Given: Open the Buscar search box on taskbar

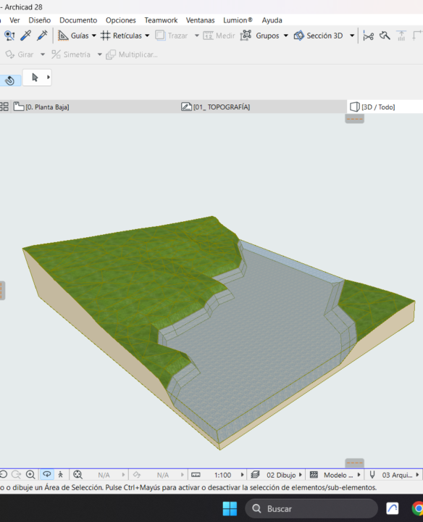Looking at the screenshot, I should (311, 509).
